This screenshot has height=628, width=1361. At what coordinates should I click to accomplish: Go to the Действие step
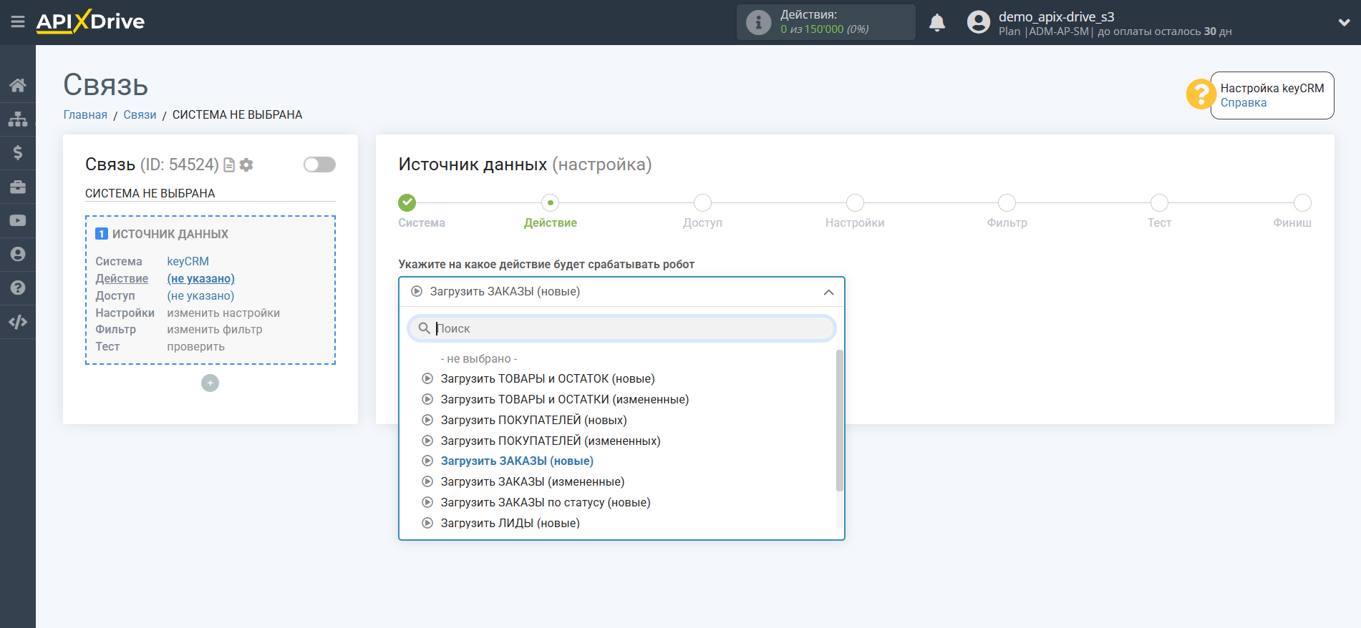click(551, 203)
